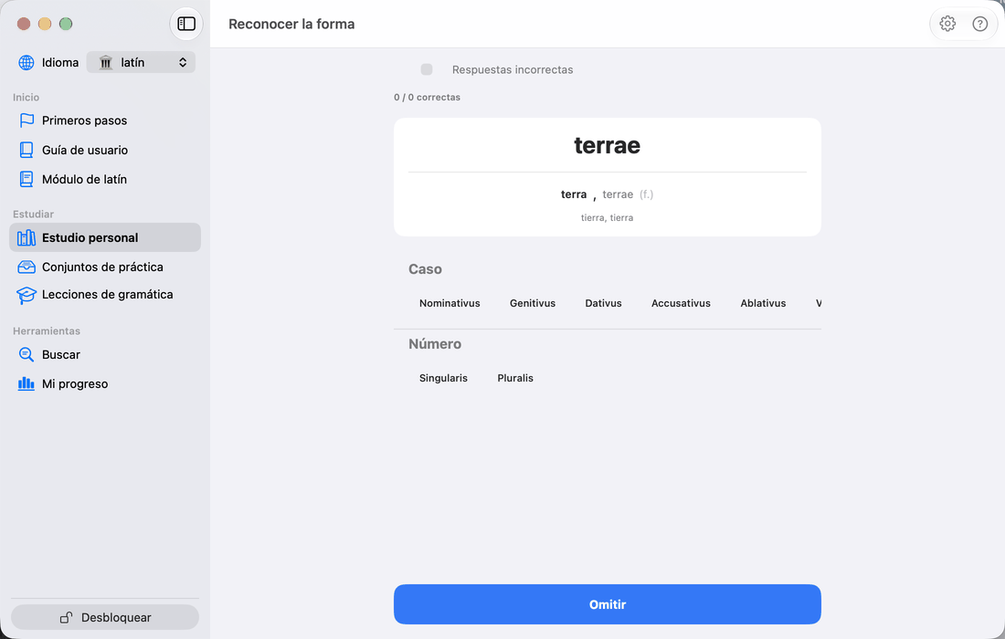This screenshot has height=639, width=1005.
Task: Click the globe Idioma icon
Action: point(26,62)
